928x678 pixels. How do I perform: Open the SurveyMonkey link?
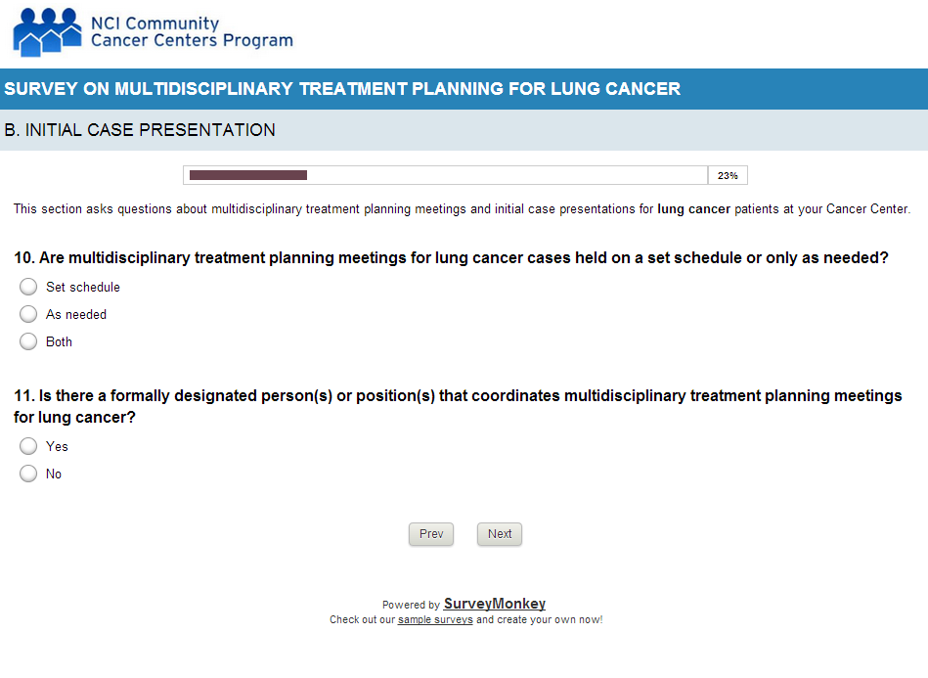click(495, 604)
